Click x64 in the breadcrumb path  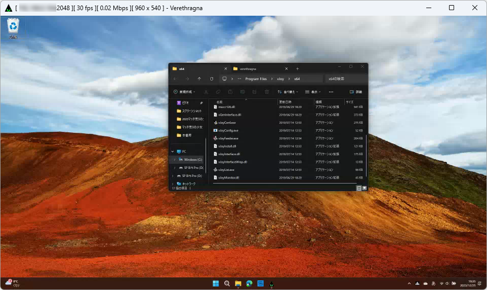tap(297, 79)
